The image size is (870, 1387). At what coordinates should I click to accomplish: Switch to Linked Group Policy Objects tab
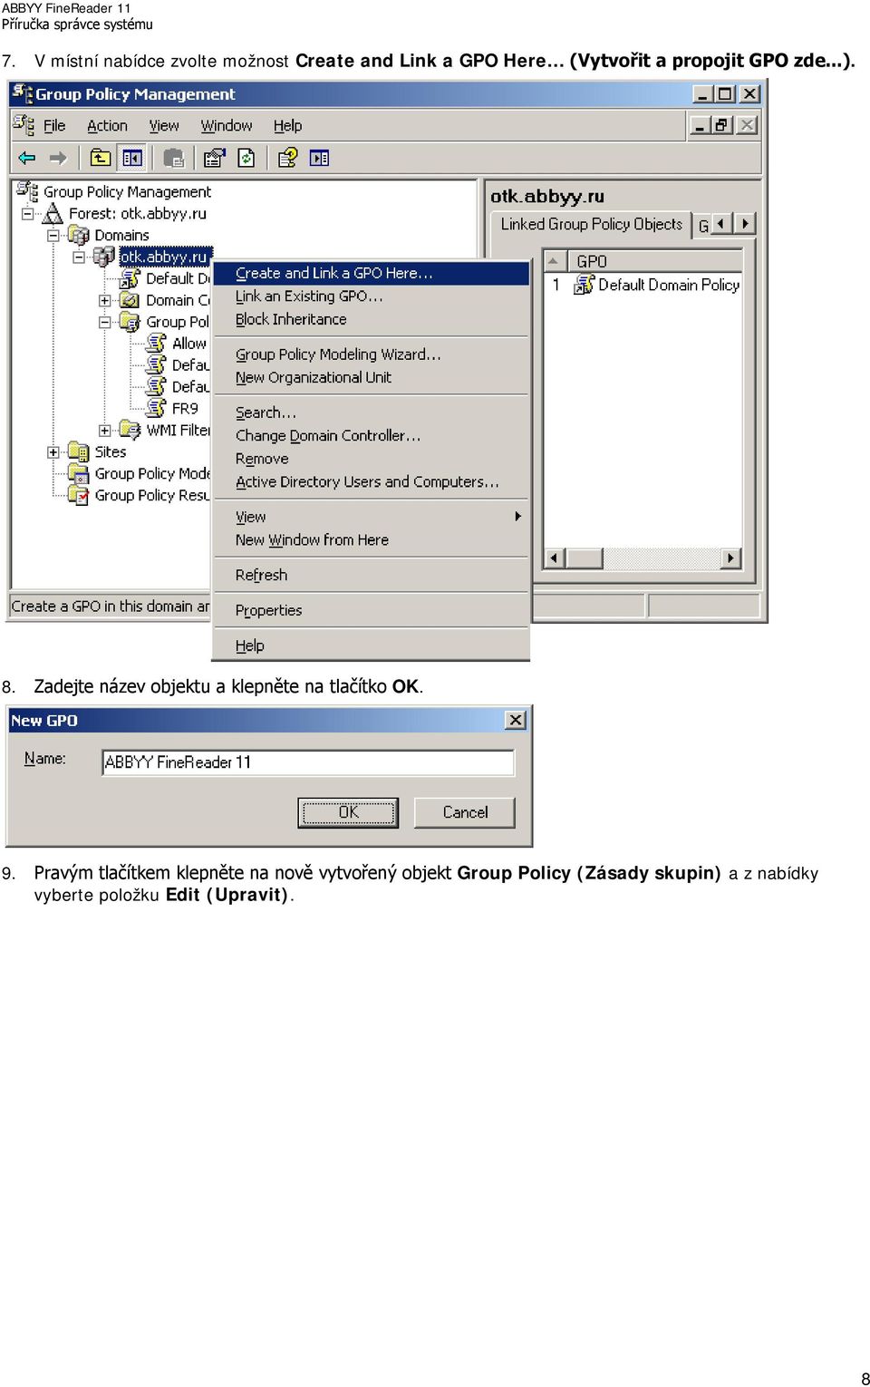[591, 224]
